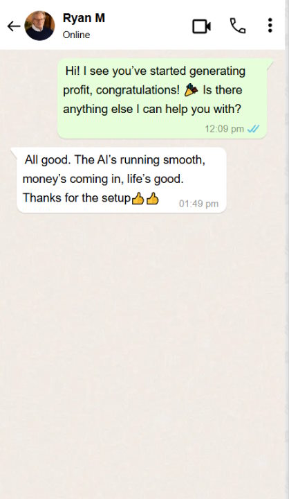Open Ryan M's profile photo
This screenshot has height=499, width=289.
coord(39,26)
